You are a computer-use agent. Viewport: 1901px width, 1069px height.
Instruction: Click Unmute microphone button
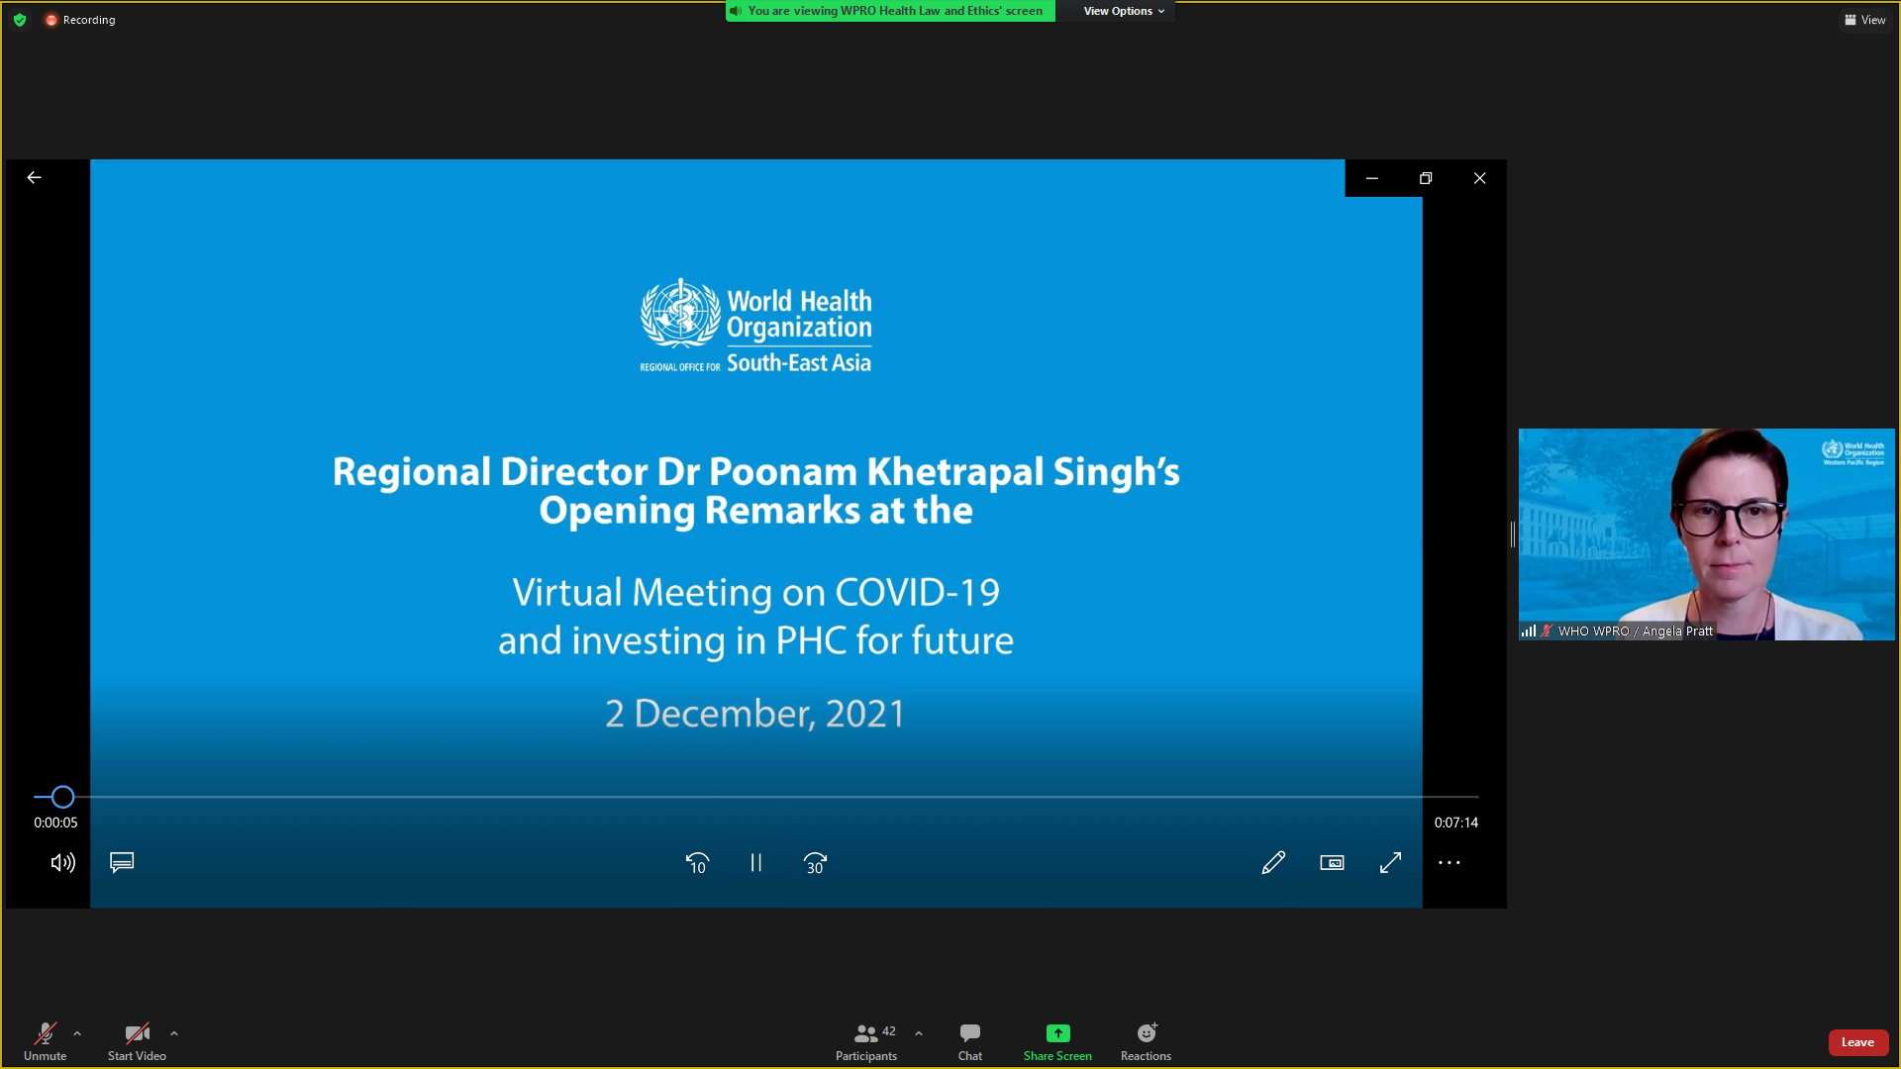pyautogui.click(x=46, y=1042)
